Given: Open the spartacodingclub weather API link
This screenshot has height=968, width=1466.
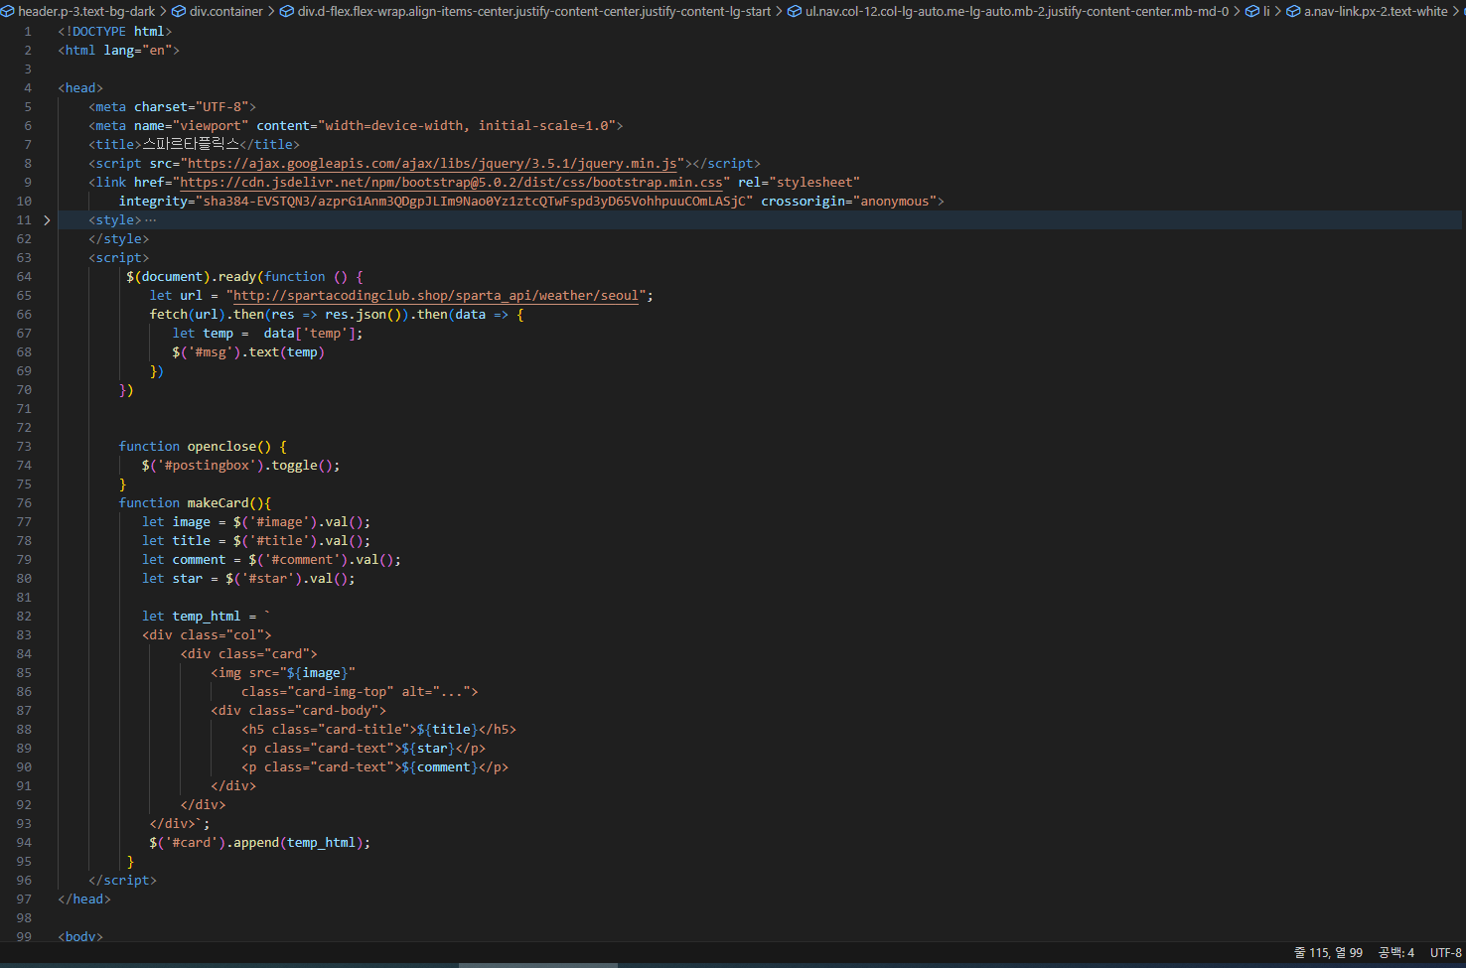Looking at the screenshot, I should [x=436, y=296].
